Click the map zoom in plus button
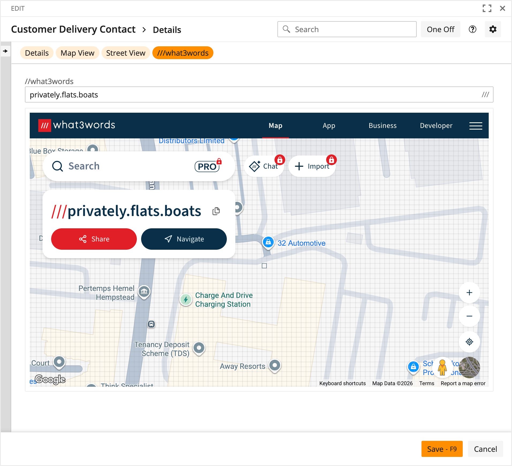512x466 pixels. coord(469,293)
